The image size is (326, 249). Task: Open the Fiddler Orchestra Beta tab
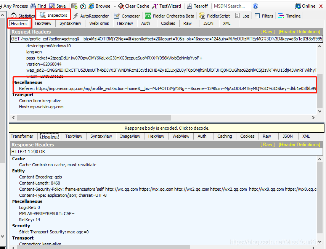[x=169, y=16]
